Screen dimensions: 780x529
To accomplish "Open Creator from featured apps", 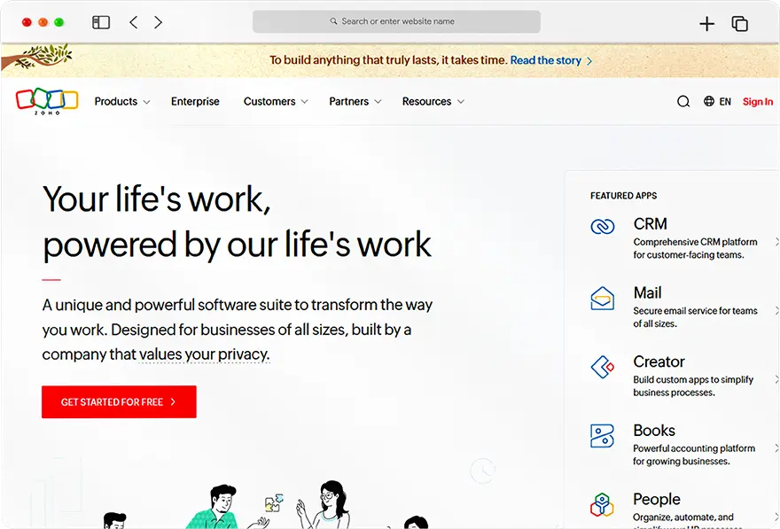I will [602, 368].
